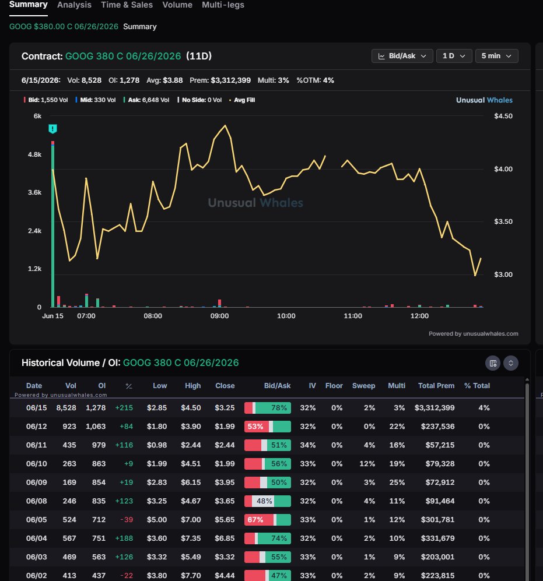Click the Prem: $3,312,399 stat in chart header
Viewport: 543px width, 581px height.
click(220, 80)
